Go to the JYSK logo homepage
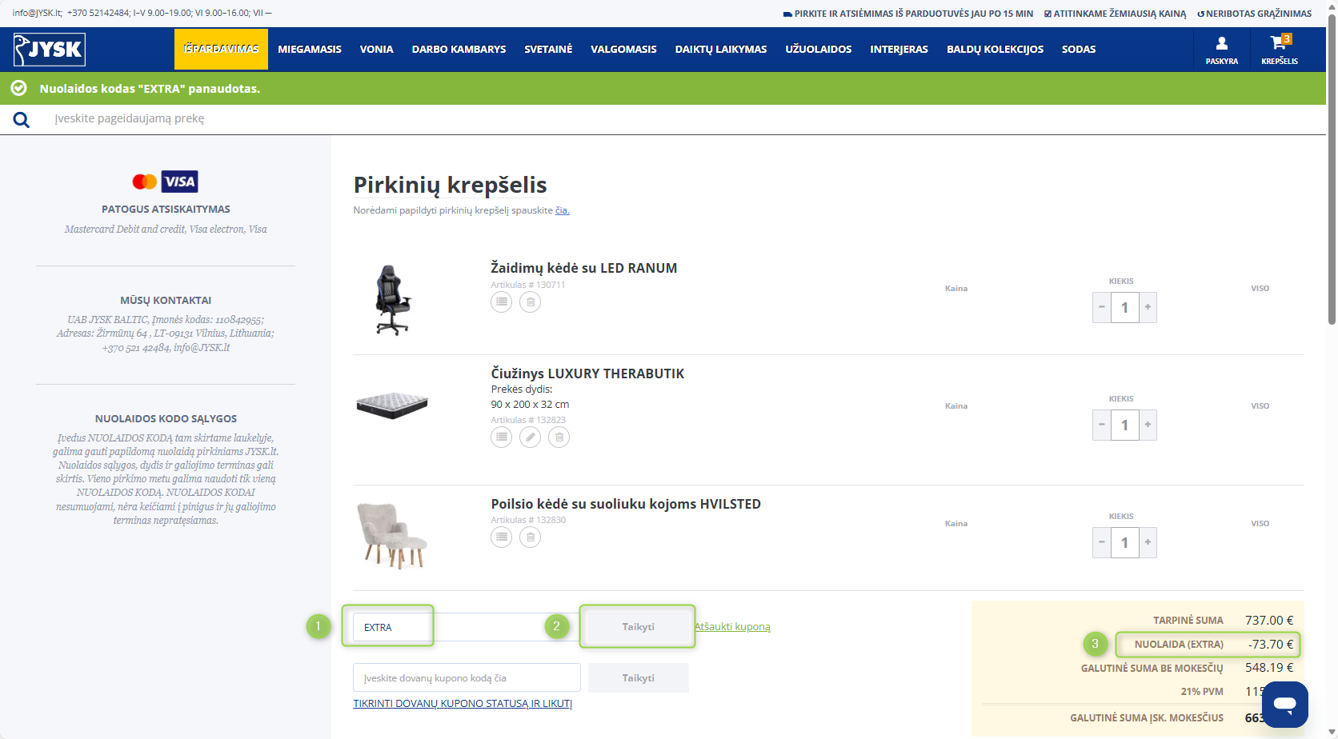The height and width of the screenshot is (739, 1338). 50,50
